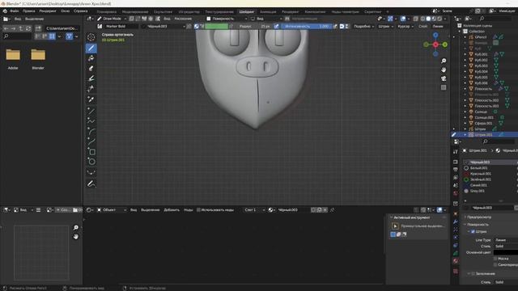Select the Fill bucket tool
Viewport: 518px width, 291px height.
[x=91, y=58]
